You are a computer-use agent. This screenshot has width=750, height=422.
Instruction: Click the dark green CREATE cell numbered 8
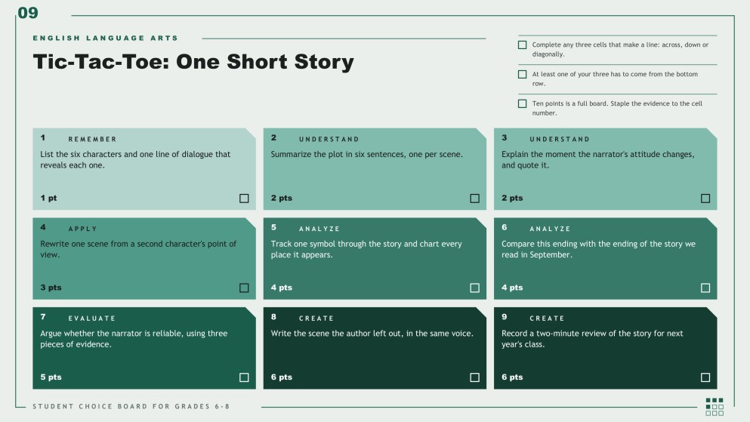coord(375,348)
